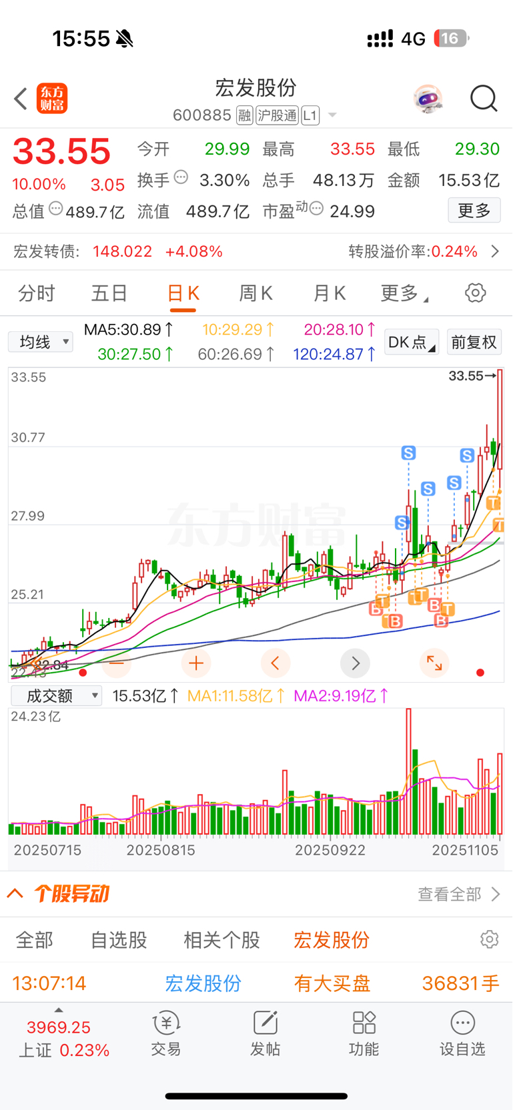
Task: Toggle the 前复权 adjustment button
Action: tap(474, 342)
